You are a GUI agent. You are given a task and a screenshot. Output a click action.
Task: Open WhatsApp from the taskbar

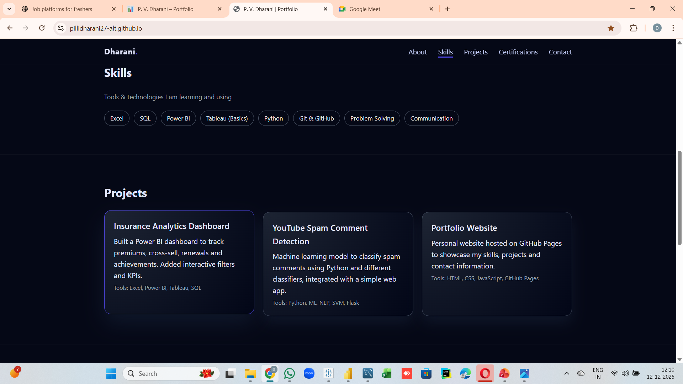pos(290,373)
